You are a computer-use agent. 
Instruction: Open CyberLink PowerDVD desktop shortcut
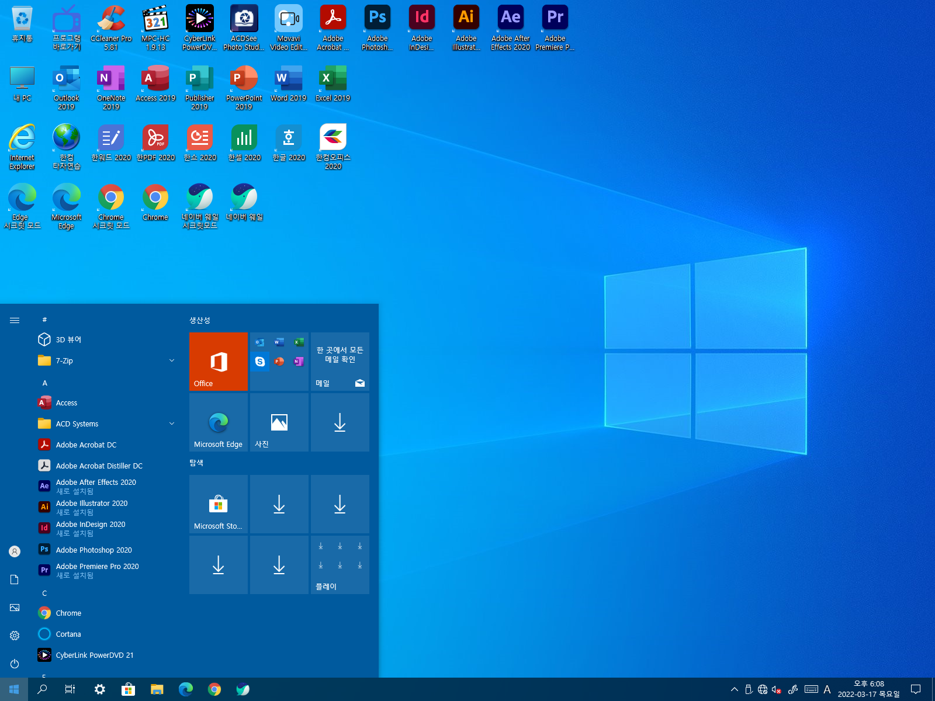(x=200, y=27)
